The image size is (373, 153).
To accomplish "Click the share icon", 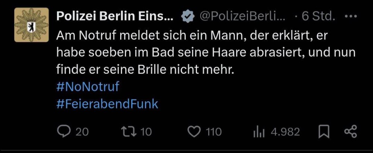I will [x=351, y=132].
